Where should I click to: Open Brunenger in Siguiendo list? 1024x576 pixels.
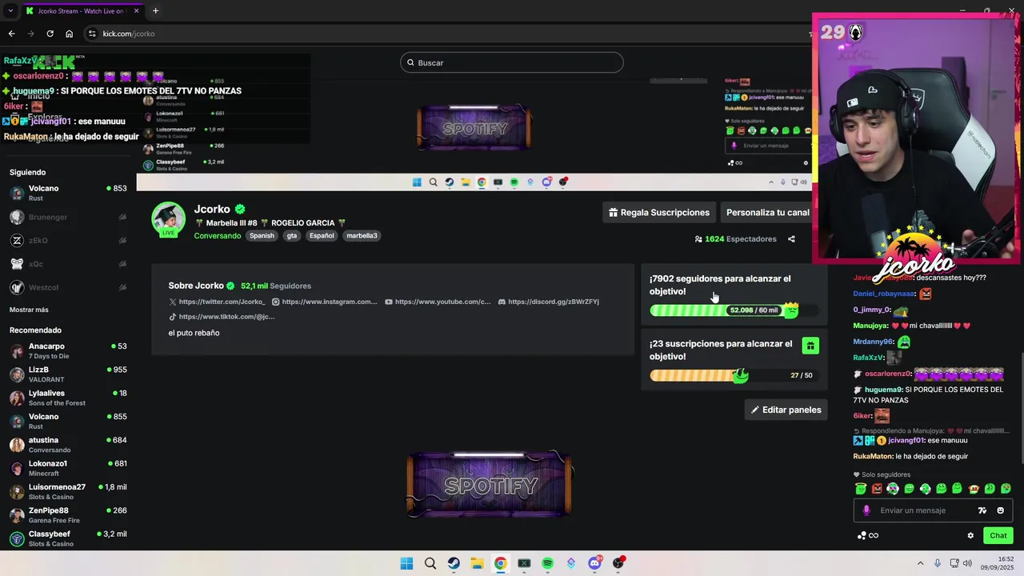(68, 218)
